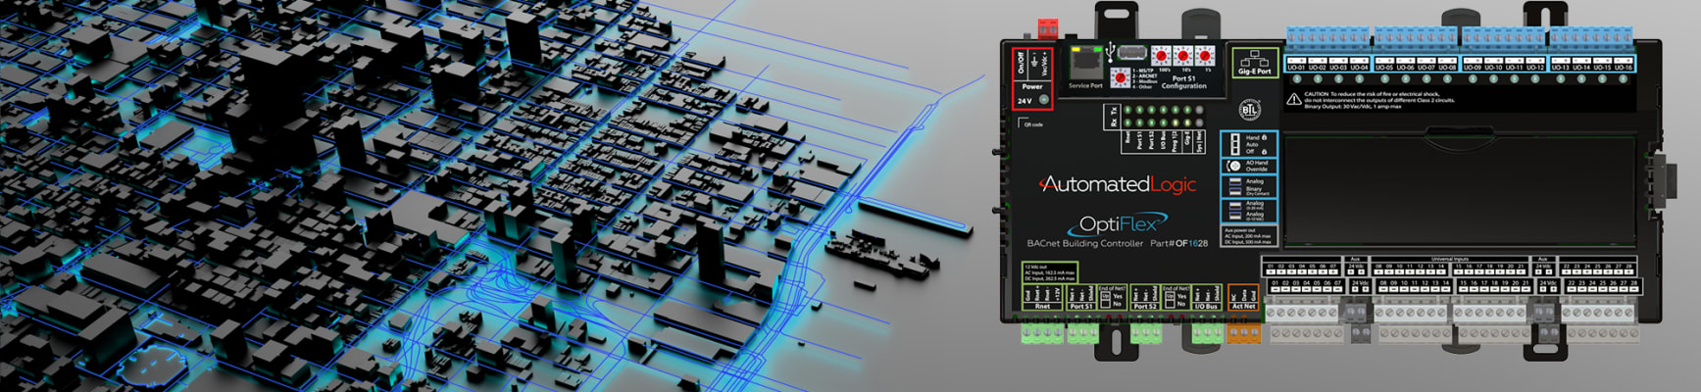Select the 10's address rotary dial
Viewport: 1701px width, 392px height.
click(1182, 55)
